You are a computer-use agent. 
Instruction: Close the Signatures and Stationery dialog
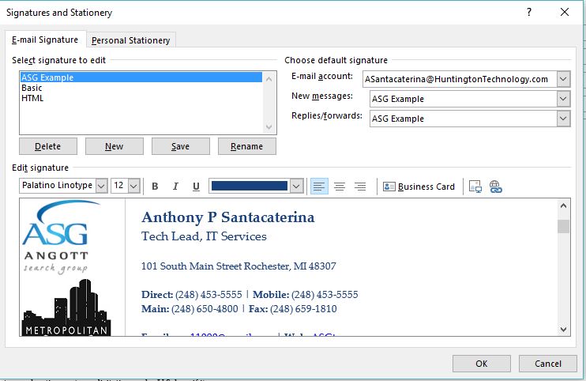point(565,12)
